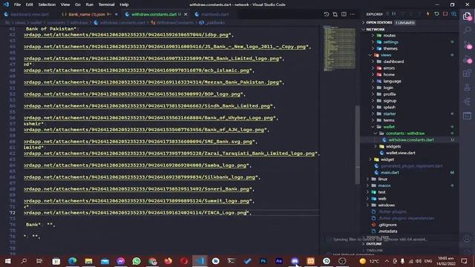Viewport: 475px width, 267px height.
Task: Expand the widgets folder under wallet
Action: click(393, 147)
